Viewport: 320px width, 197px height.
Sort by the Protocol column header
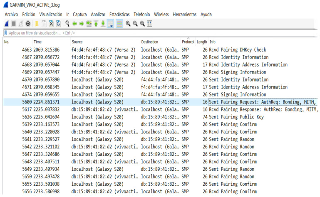pyautogui.click(x=188, y=42)
